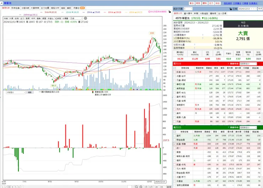The width and height of the screenshot is (263, 188).
Task: Open the 交易屬性 link
Action: 237,3
